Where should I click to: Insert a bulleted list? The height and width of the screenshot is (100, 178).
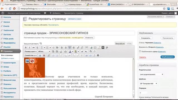[42, 47]
